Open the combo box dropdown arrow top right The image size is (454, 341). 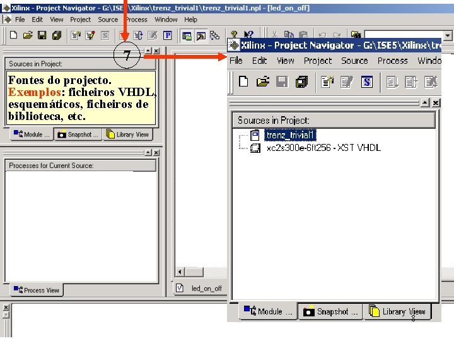[448, 36]
